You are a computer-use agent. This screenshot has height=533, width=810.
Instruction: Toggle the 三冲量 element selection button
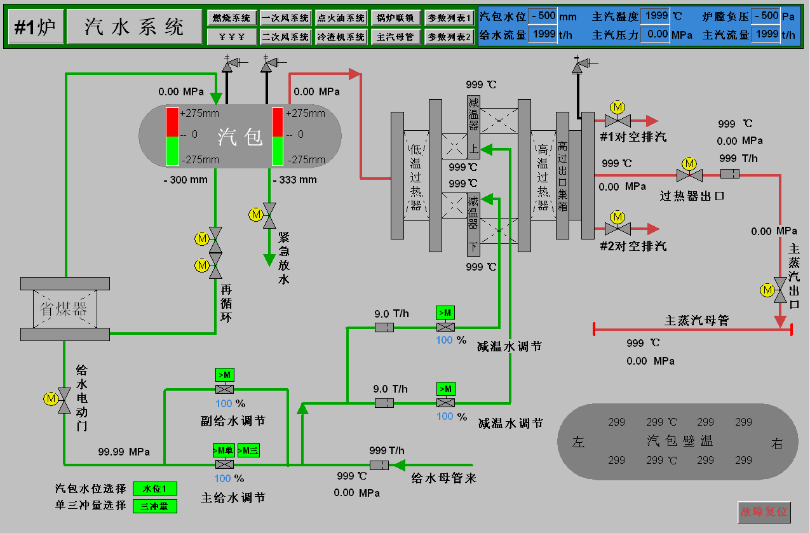coord(154,506)
